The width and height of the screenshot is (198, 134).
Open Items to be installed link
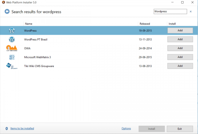tap(22, 129)
